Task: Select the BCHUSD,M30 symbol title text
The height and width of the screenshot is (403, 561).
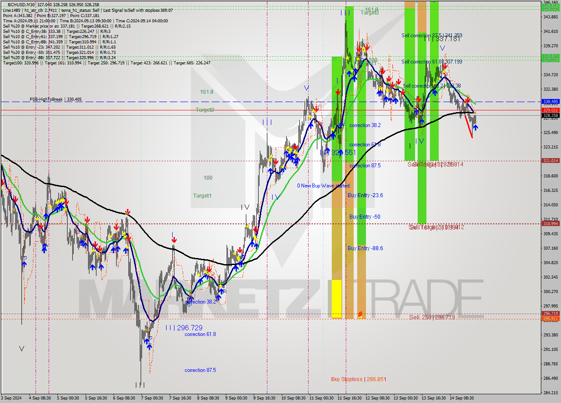Action: coord(21,5)
